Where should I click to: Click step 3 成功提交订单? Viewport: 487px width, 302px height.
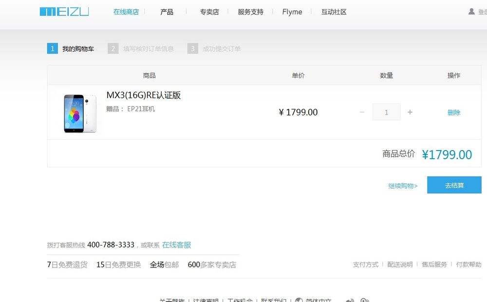click(x=214, y=49)
